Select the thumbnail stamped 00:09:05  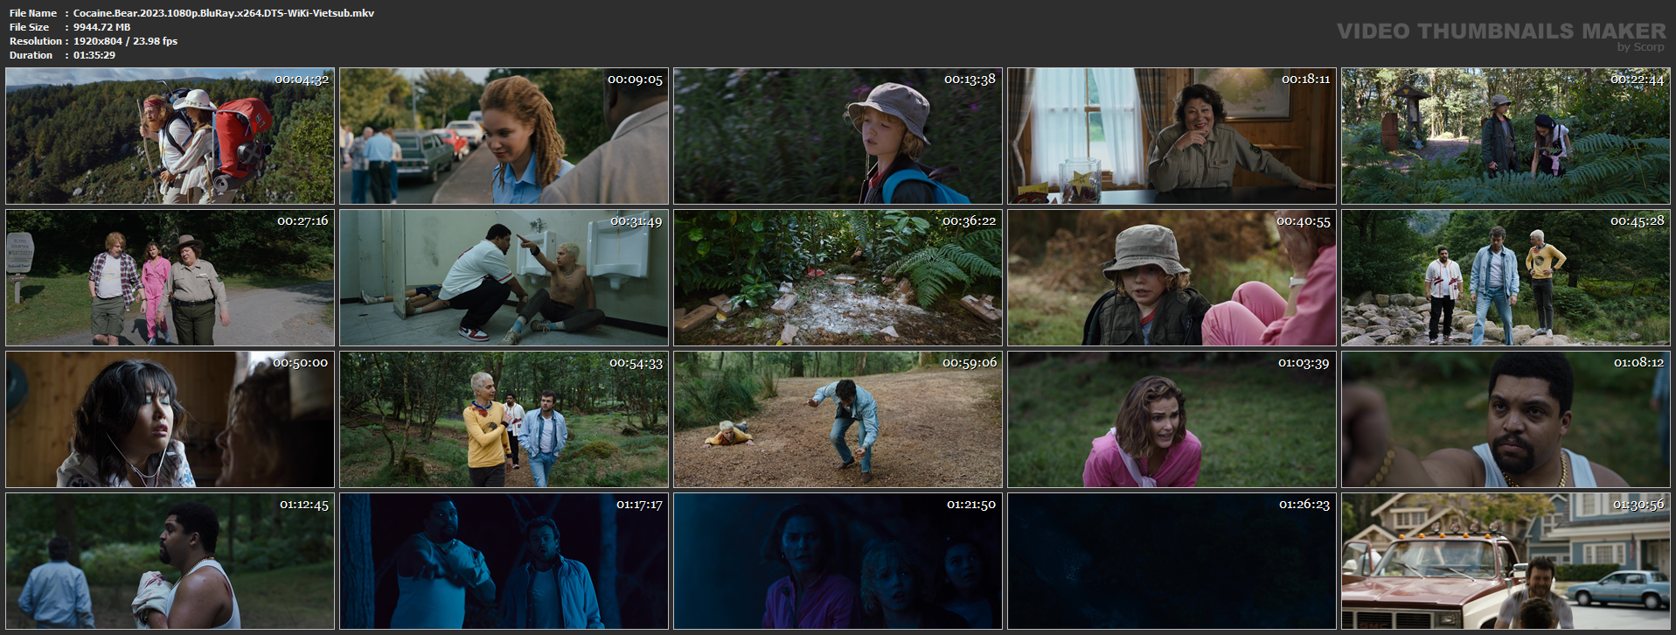tap(504, 136)
